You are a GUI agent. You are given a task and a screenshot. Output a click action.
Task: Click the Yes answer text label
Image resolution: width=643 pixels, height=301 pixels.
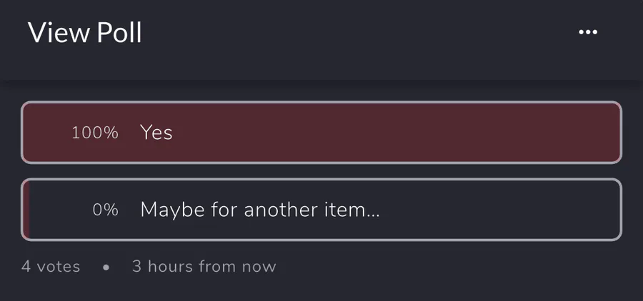click(156, 133)
